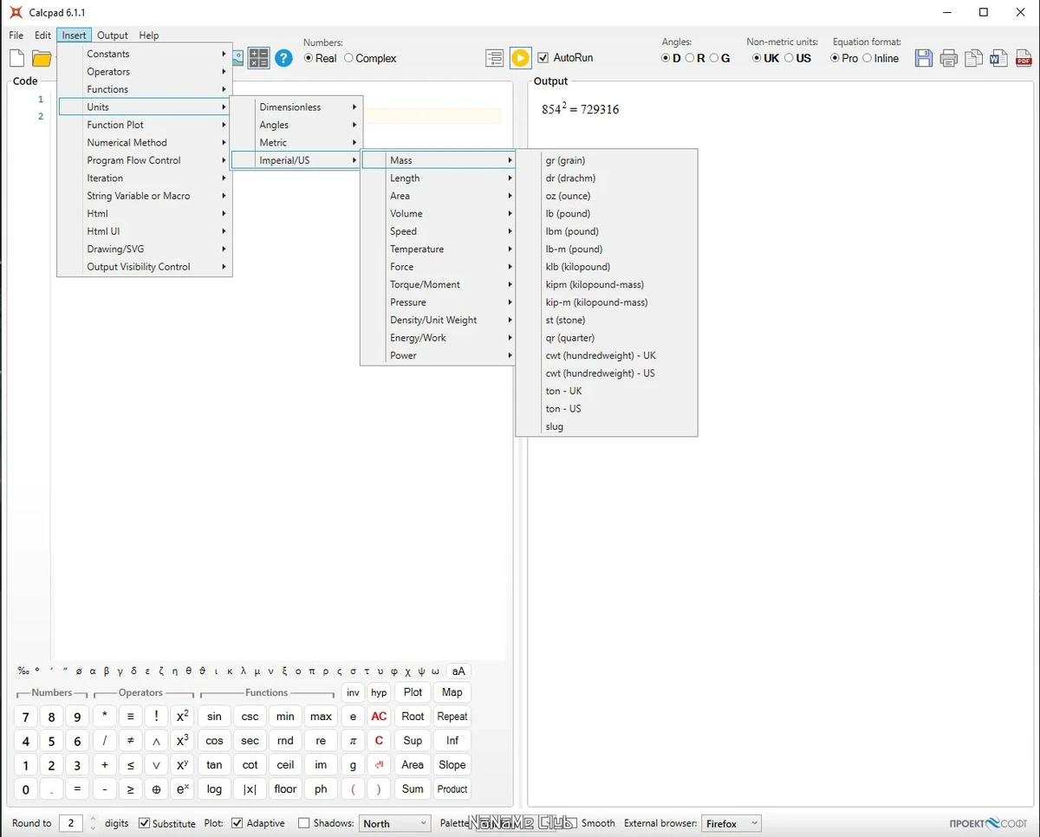Insert the slug mass unit
Screen dimensions: 1040x837
pos(607,426)
